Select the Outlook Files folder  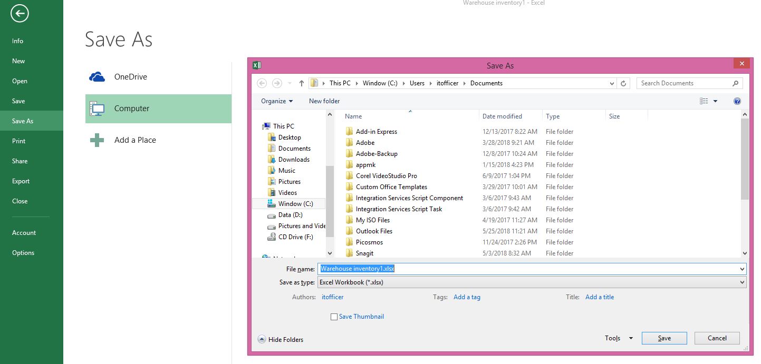coord(374,231)
